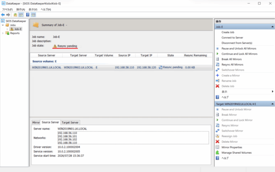275x172 pixels.
Task: Toggle the console tree pane toolbar icon
Action: (21, 15)
